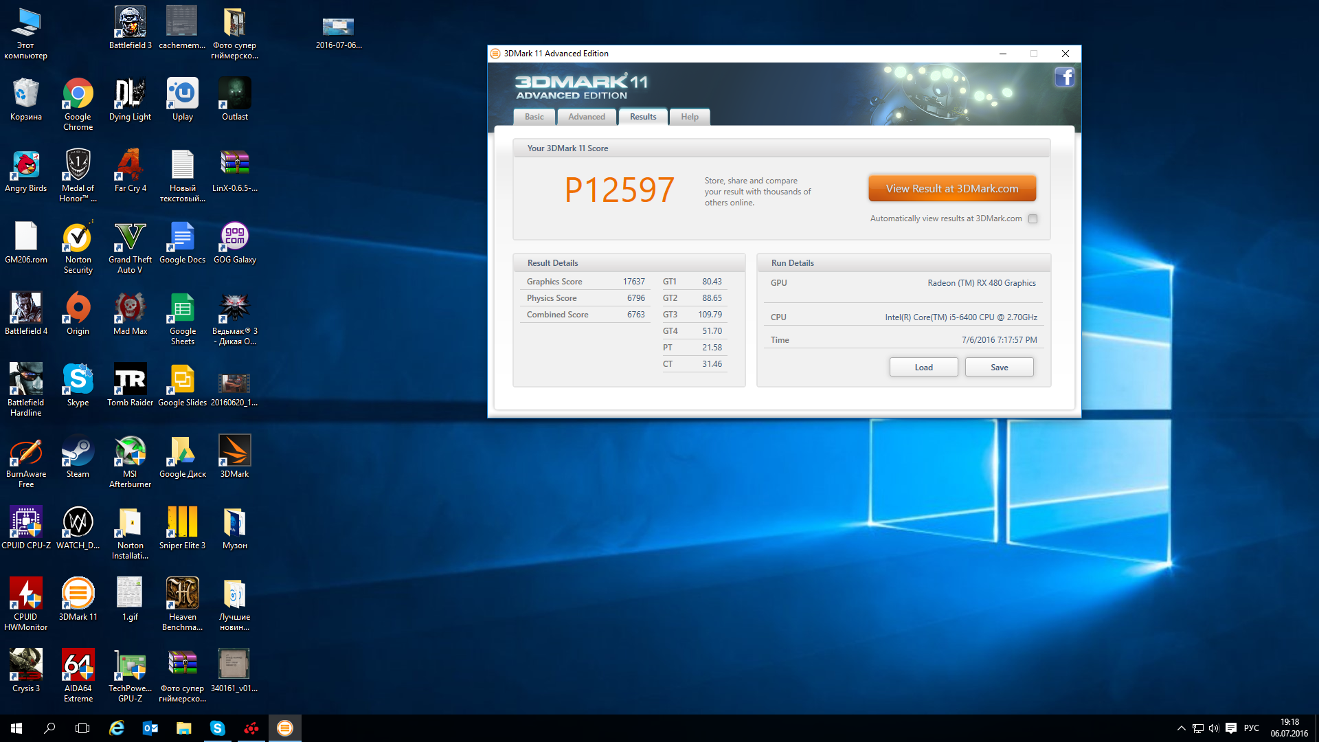This screenshot has width=1319, height=742.
Task: Select the CPUID CPU-Z desktop icon
Action: pos(26,525)
